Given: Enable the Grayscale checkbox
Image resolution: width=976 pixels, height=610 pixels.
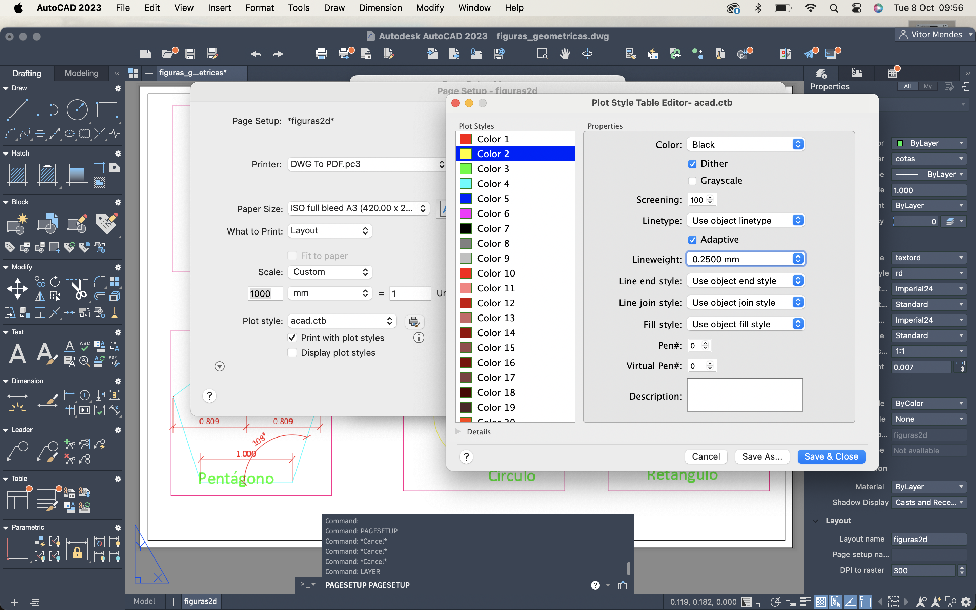Looking at the screenshot, I should point(692,181).
